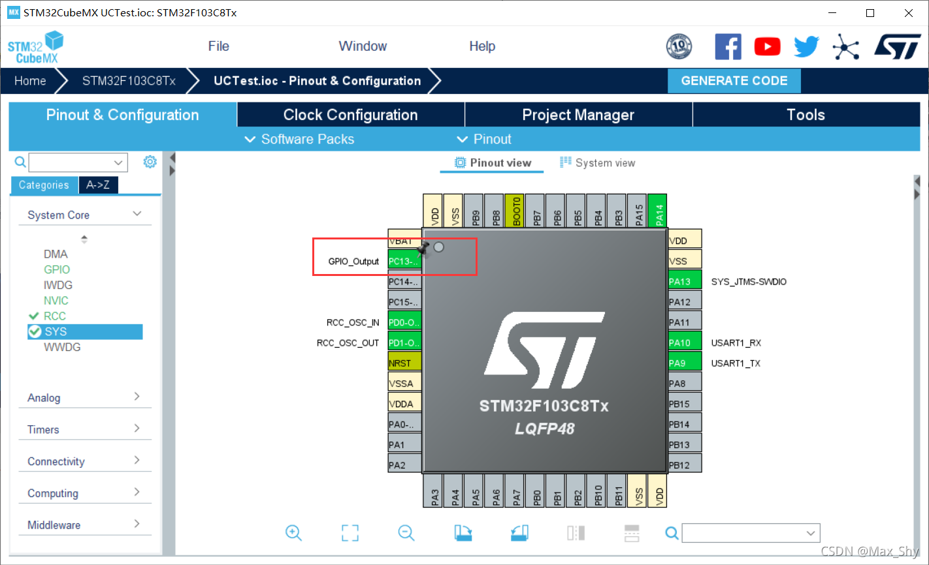Open the 10 years anniversary badge icon
The image size is (929, 565).
[x=679, y=46]
